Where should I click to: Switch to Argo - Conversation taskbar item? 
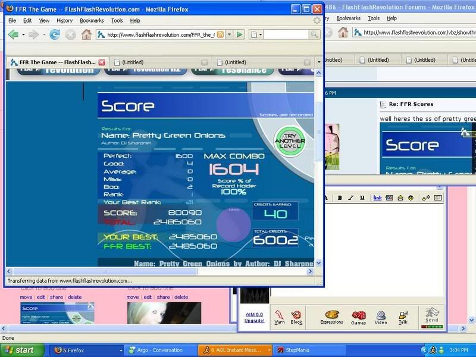pyautogui.click(x=160, y=350)
